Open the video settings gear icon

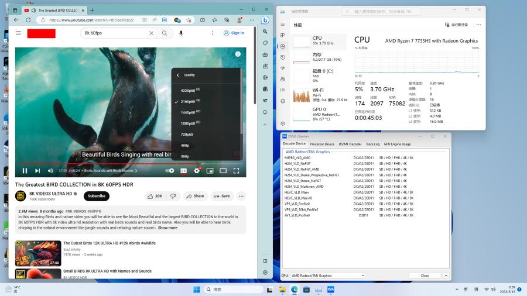[x=197, y=171]
